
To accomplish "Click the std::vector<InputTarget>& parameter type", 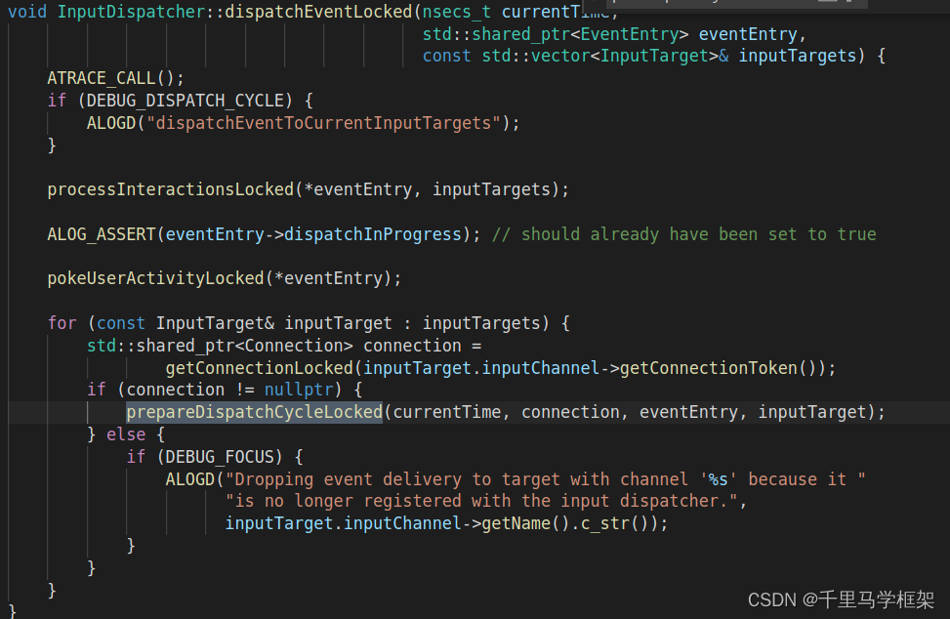I will (x=604, y=57).
